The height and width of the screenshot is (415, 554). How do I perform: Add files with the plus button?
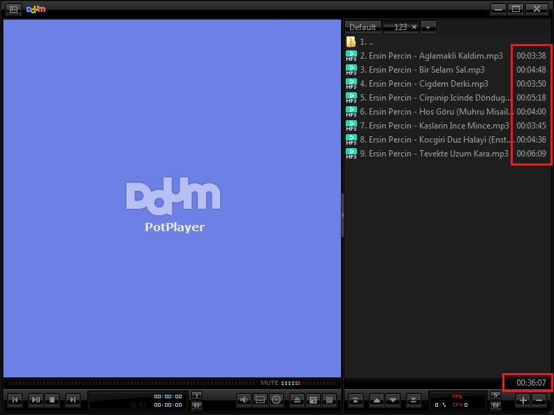coord(523,400)
